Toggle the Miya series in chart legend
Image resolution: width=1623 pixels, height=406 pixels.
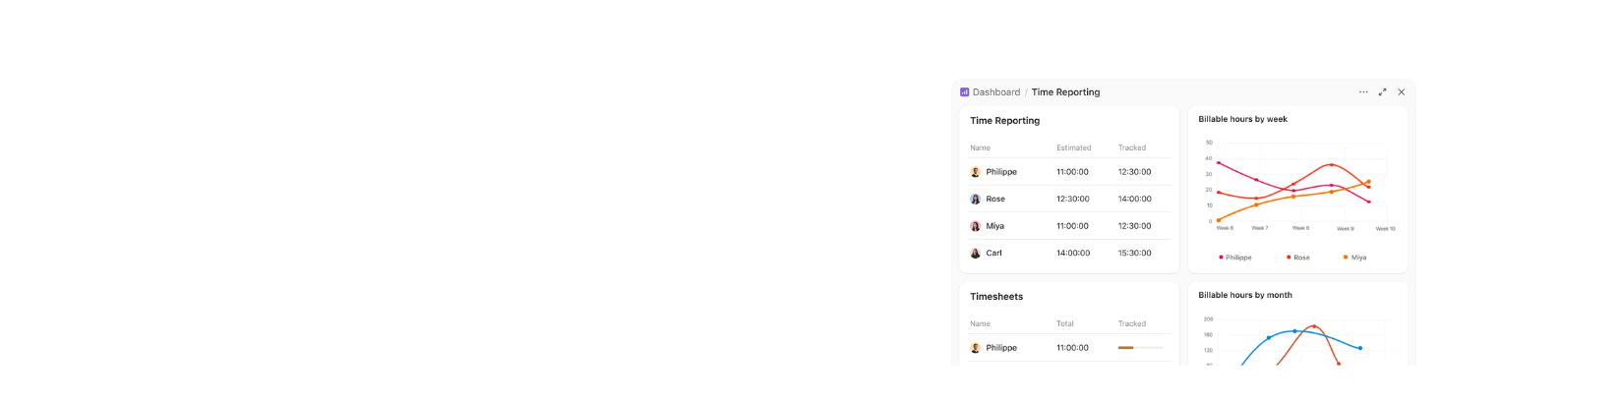click(x=1357, y=258)
